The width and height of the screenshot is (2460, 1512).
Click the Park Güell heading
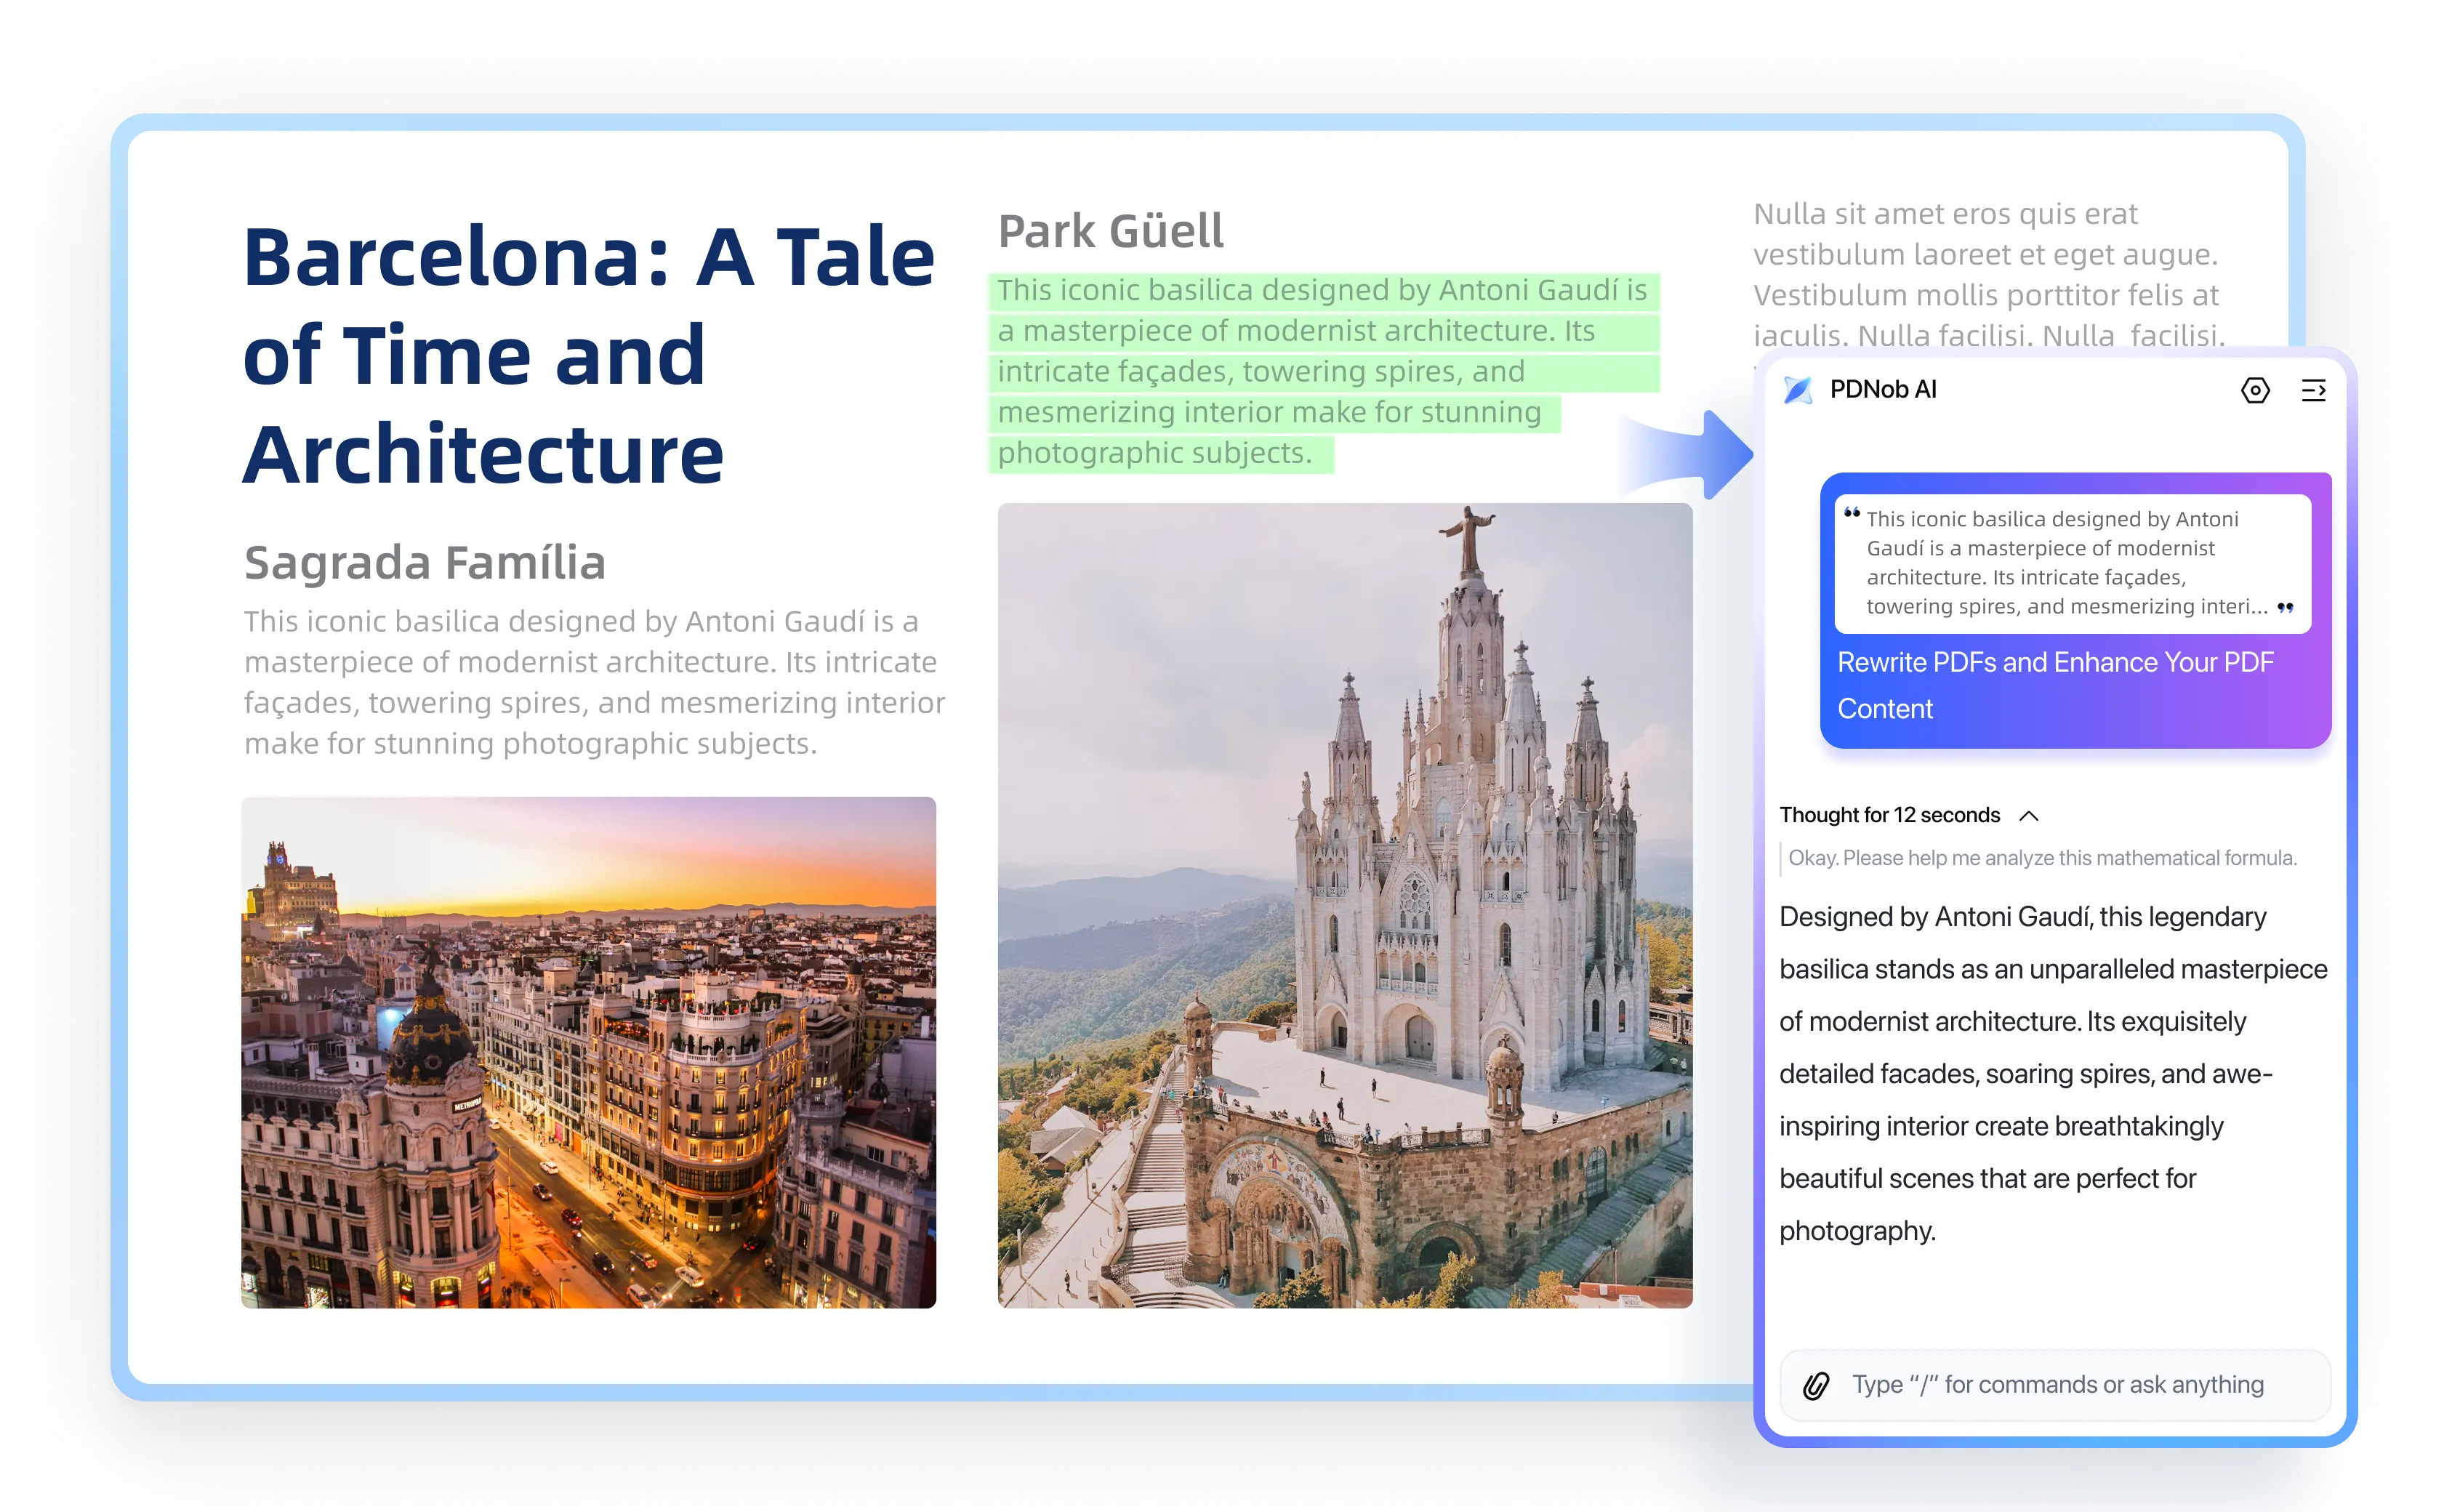click(1110, 232)
